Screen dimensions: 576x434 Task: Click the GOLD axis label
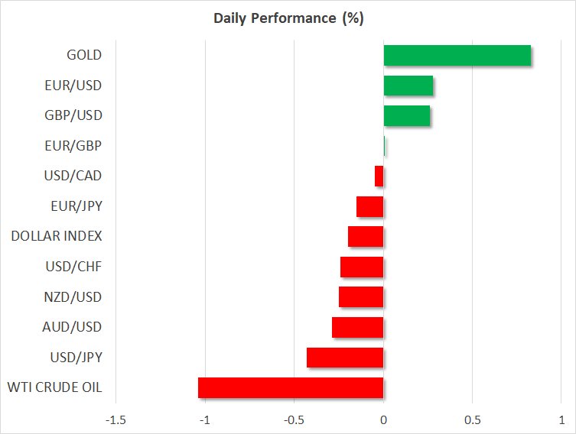(84, 55)
